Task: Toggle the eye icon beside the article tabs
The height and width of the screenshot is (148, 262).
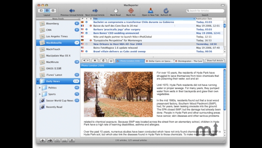Action: [x=111, y=61]
